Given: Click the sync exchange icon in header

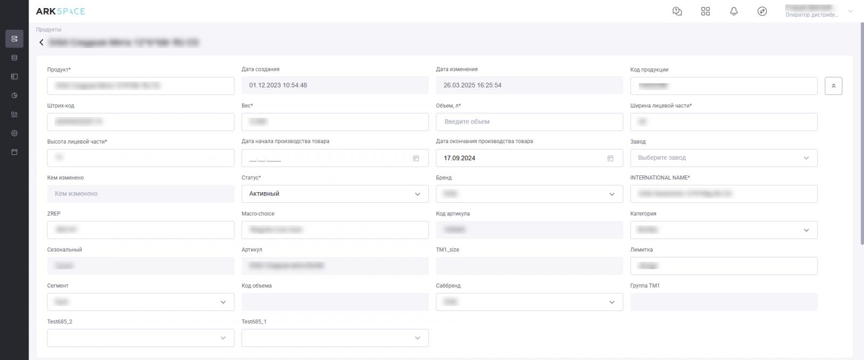Looking at the screenshot, I should click(762, 11).
